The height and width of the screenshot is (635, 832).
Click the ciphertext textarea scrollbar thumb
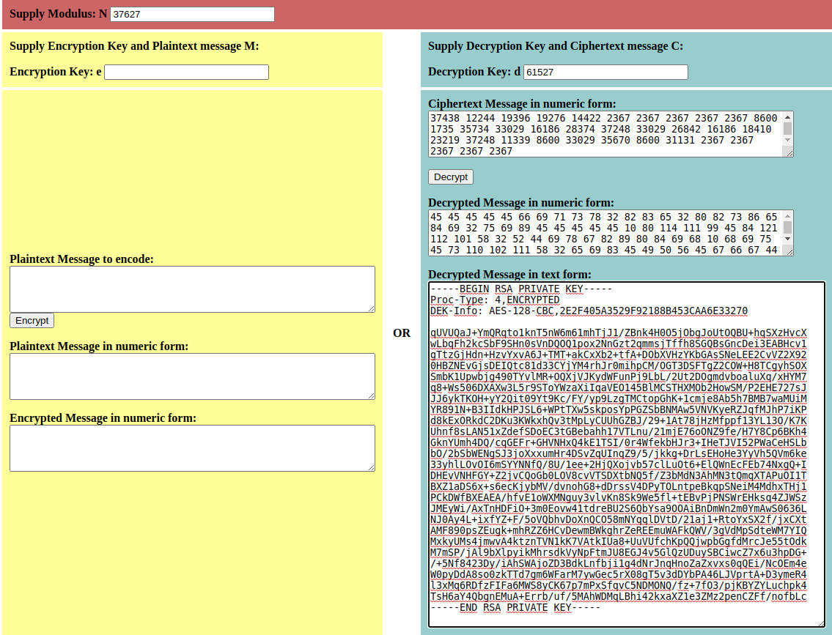tap(787, 129)
